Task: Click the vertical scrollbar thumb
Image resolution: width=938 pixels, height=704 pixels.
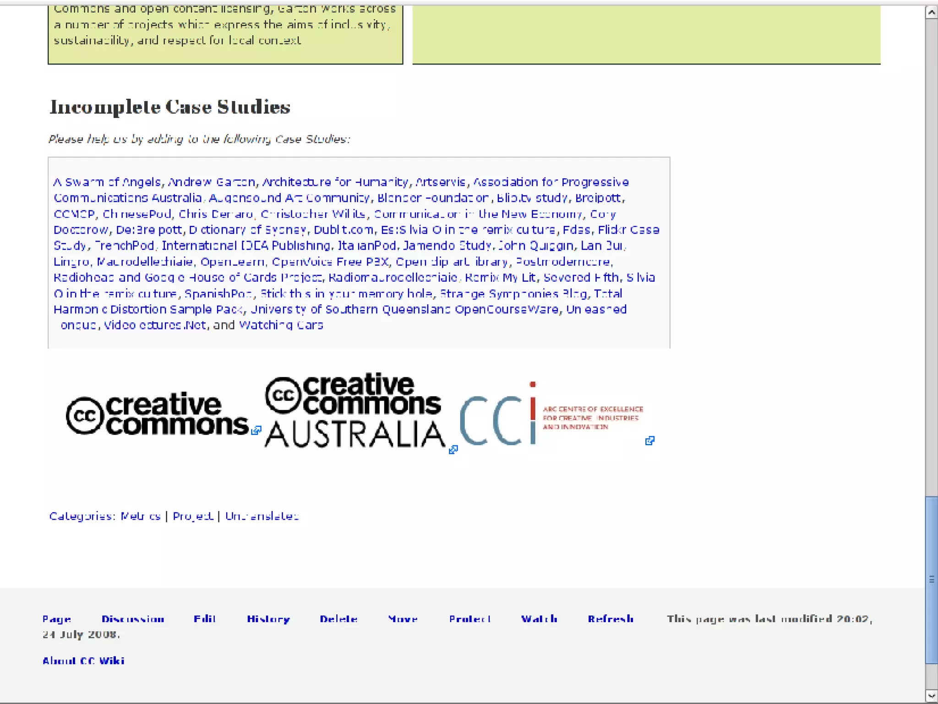Action: (931, 580)
